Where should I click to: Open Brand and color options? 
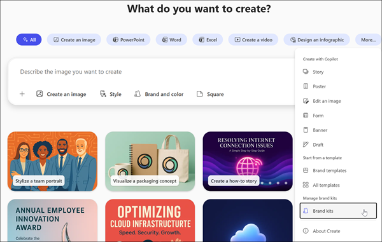[x=159, y=94]
